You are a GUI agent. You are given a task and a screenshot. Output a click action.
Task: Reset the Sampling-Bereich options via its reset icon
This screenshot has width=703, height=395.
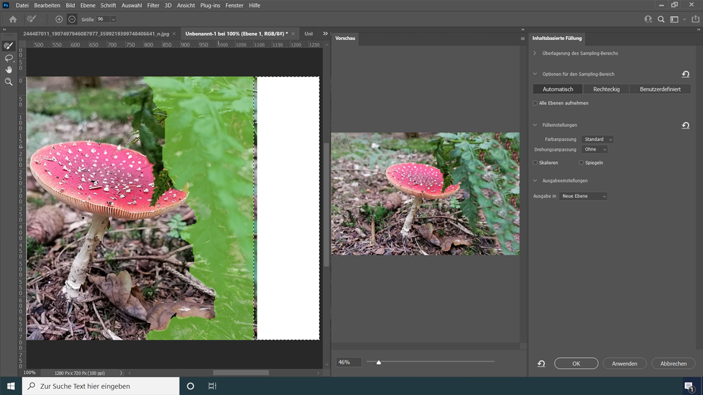[685, 74]
